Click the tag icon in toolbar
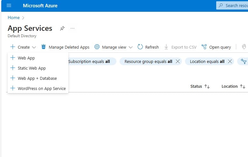Viewport: 248px width, 157px height. (x=244, y=47)
